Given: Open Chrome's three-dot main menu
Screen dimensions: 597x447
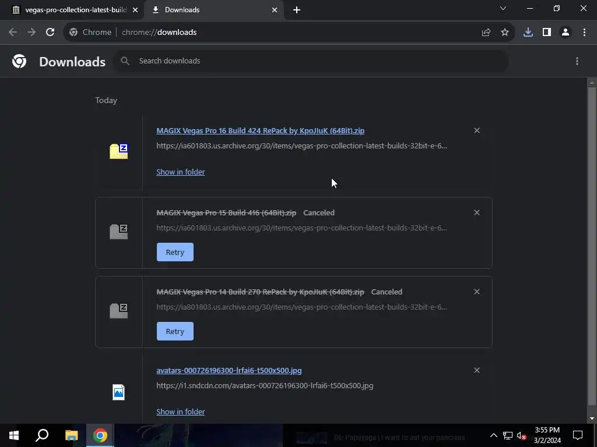Looking at the screenshot, I should pos(584,33).
